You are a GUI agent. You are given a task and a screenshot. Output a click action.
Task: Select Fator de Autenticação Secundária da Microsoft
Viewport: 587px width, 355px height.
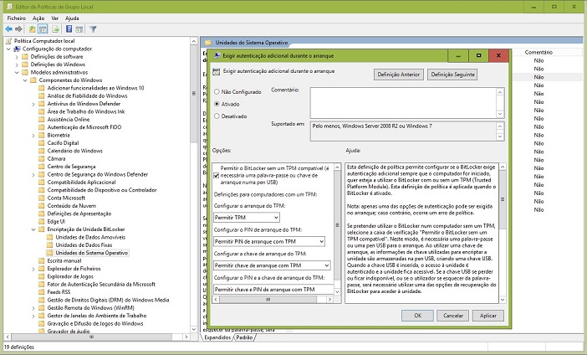pos(101,284)
